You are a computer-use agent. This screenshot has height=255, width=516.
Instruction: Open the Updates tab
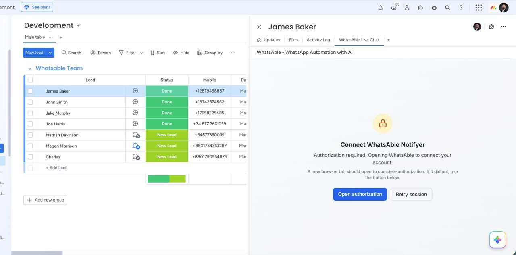pyautogui.click(x=268, y=40)
